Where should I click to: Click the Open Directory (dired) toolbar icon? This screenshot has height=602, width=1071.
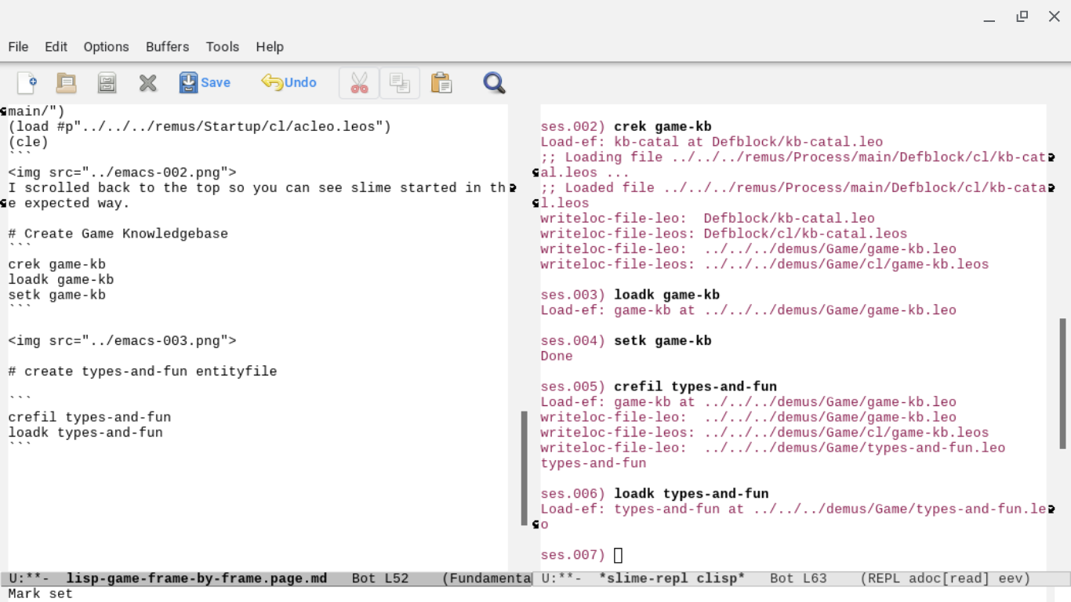coord(107,82)
